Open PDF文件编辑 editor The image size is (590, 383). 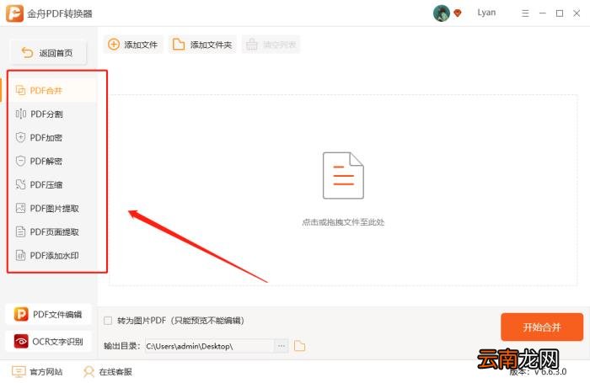[x=48, y=314]
